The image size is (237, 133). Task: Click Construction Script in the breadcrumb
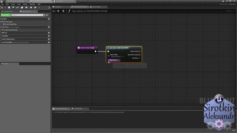point(97,11)
